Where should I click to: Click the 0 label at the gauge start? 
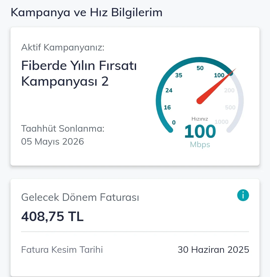coord(174,122)
